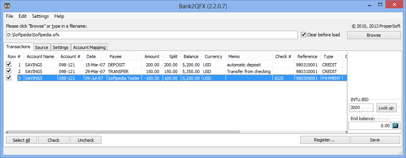Click the -100.00 amount cell
406x158 pixels.
pos(152,78)
